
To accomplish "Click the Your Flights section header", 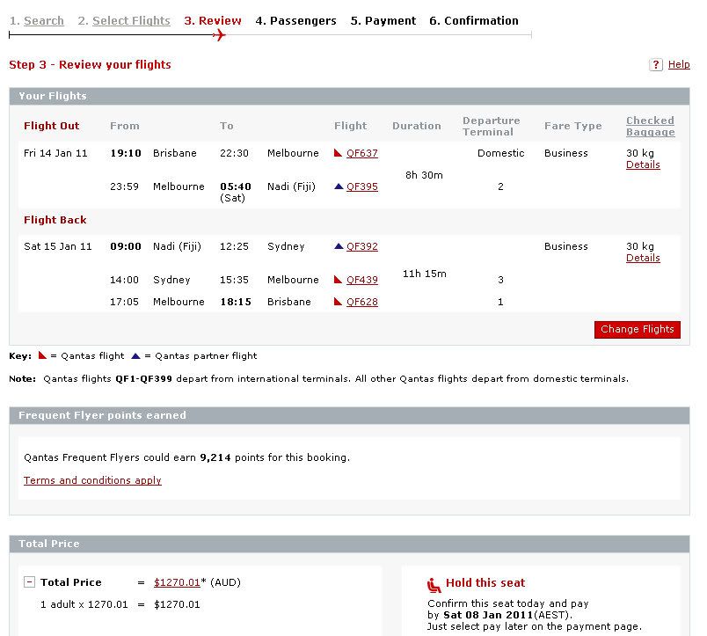I will (349, 96).
